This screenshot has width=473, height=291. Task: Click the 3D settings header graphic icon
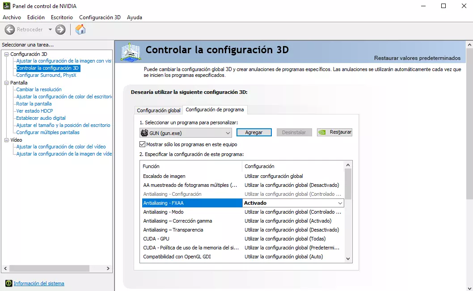point(131,52)
